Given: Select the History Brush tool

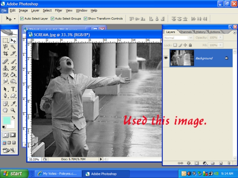Looking at the screenshot, I should point(13,68).
